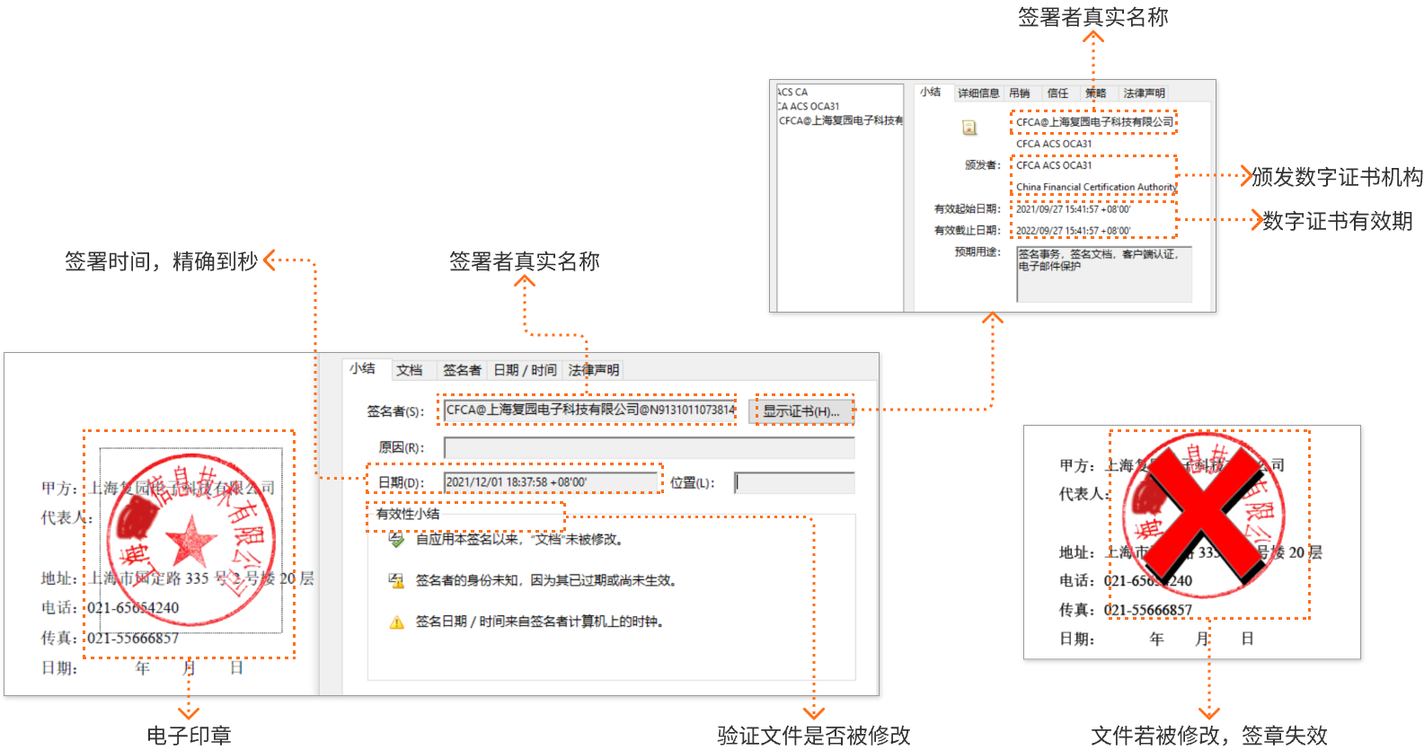Click the red electronic seal in left document
This screenshot has height=750, width=1424.
[x=190, y=538]
